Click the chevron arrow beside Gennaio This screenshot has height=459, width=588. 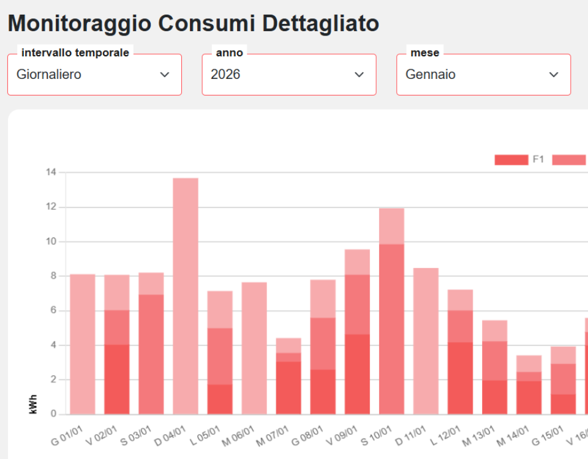[x=554, y=75]
